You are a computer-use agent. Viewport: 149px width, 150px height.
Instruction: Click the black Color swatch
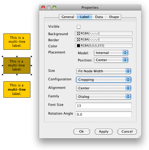78,45
